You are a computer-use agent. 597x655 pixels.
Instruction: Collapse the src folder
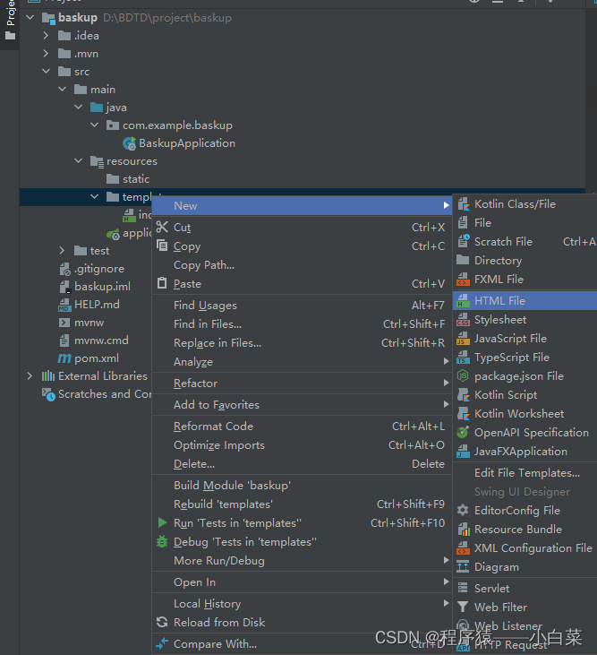46,72
